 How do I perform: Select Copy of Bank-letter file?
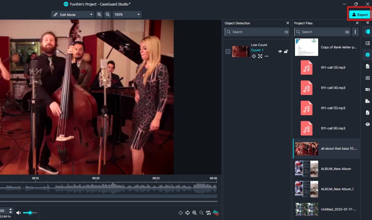(x=327, y=47)
